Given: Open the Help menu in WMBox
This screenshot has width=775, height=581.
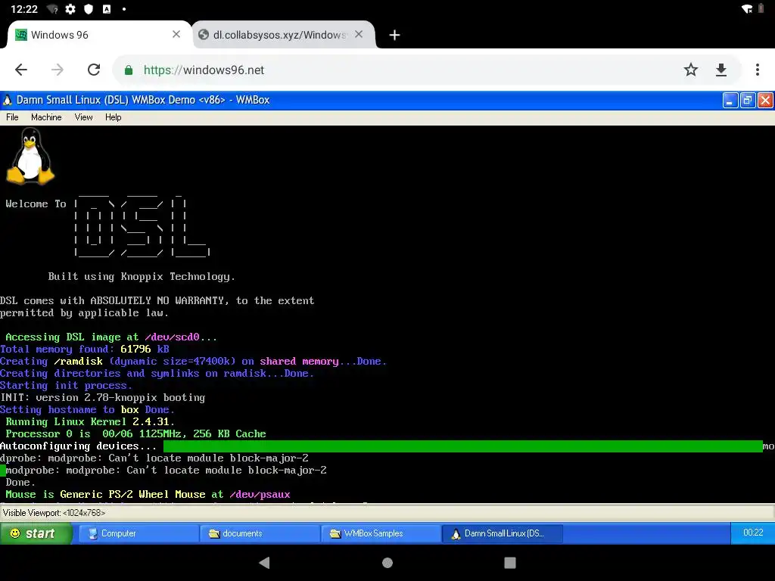Looking at the screenshot, I should point(114,117).
